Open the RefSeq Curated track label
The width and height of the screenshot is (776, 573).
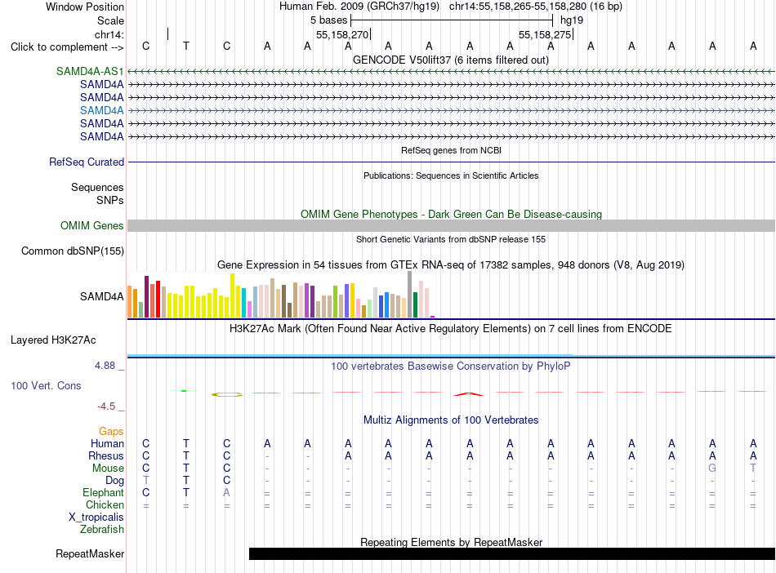[87, 162]
